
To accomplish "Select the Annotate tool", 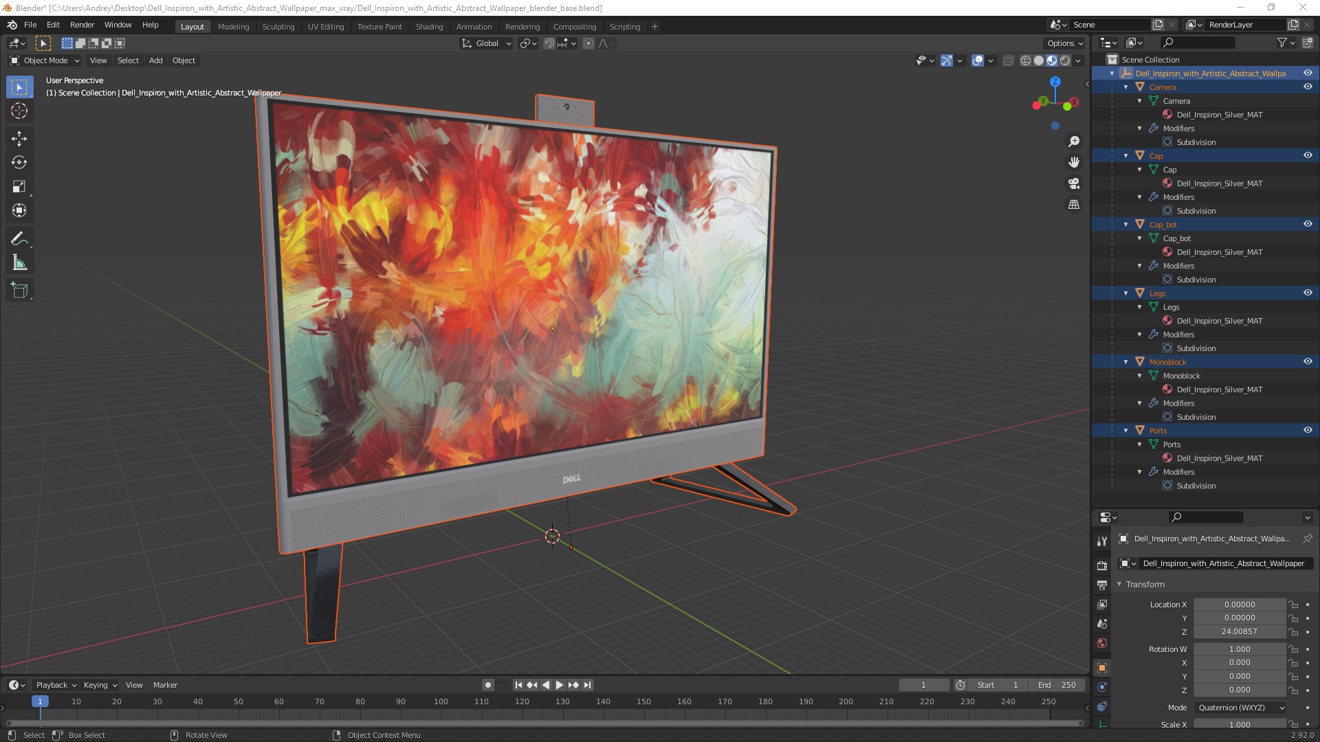I will tap(19, 238).
